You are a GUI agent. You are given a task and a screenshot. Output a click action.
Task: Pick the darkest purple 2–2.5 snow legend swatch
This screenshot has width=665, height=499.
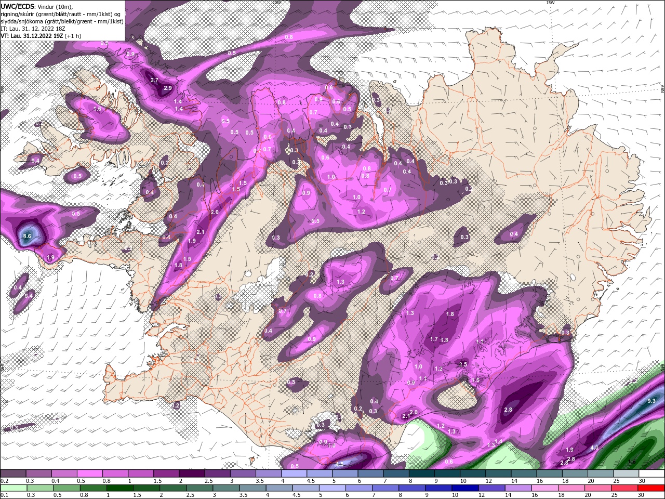pyautogui.click(x=192, y=474)
